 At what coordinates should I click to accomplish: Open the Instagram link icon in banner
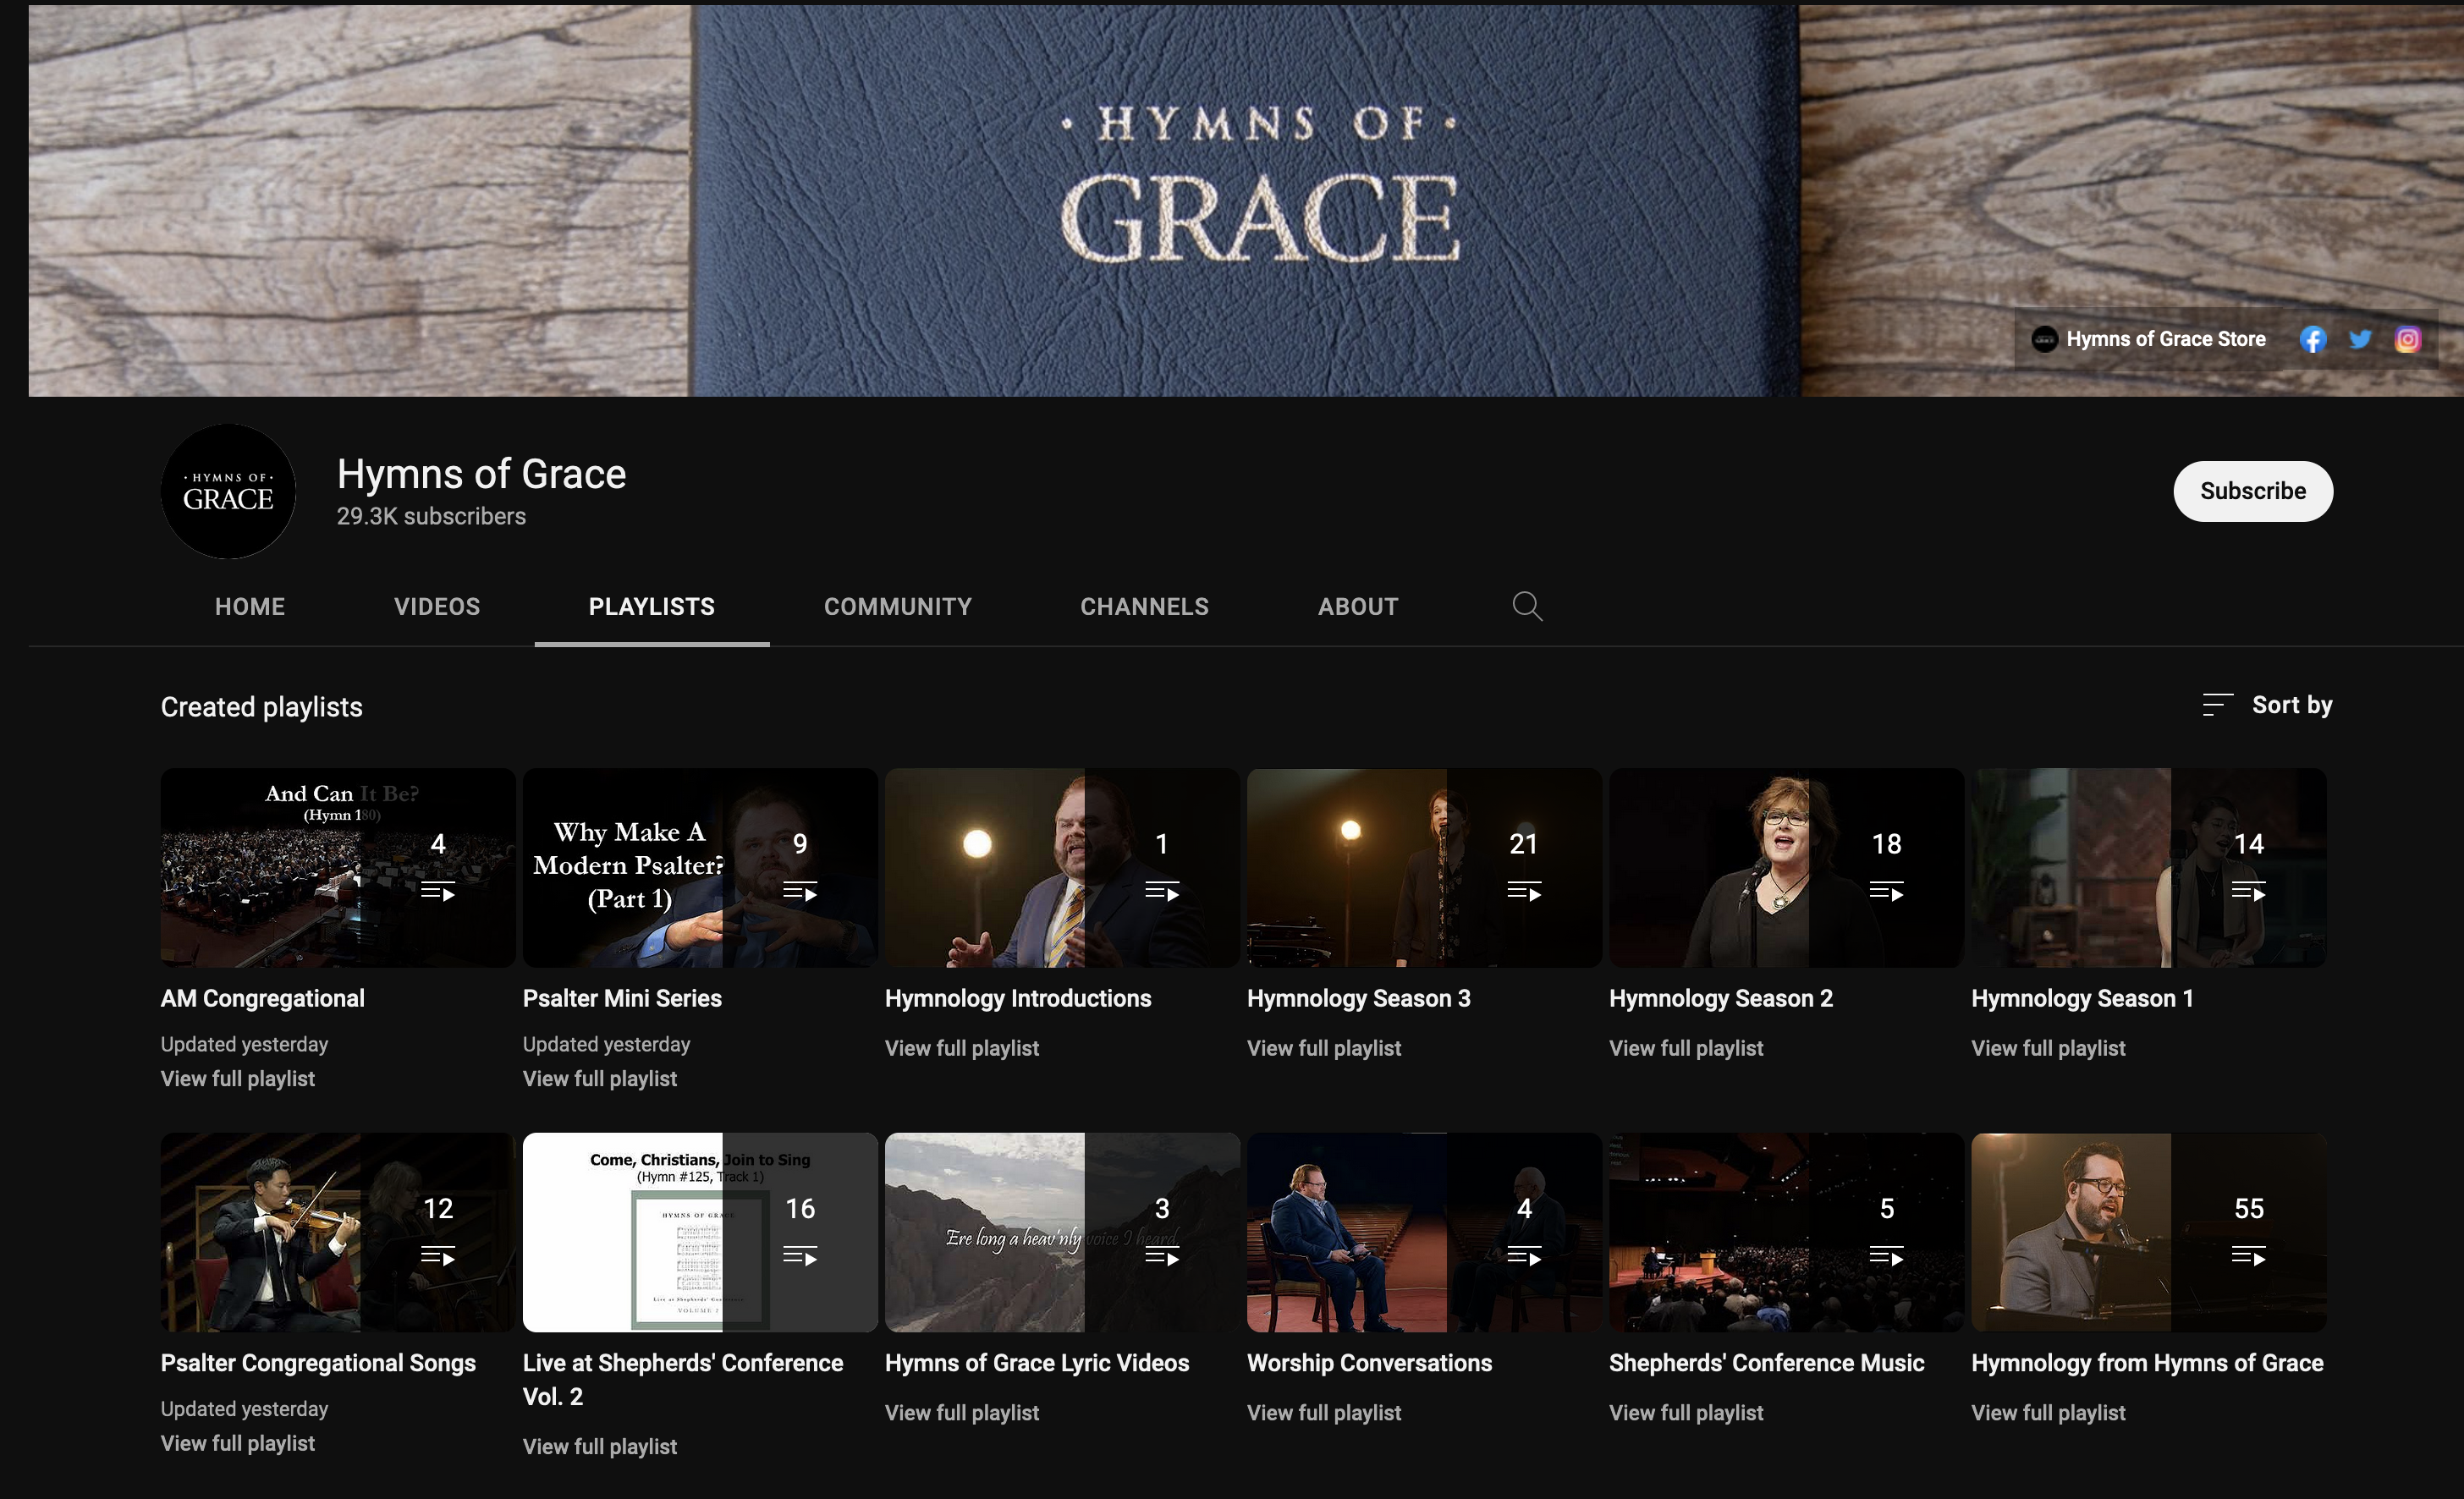click(2408, 339)
